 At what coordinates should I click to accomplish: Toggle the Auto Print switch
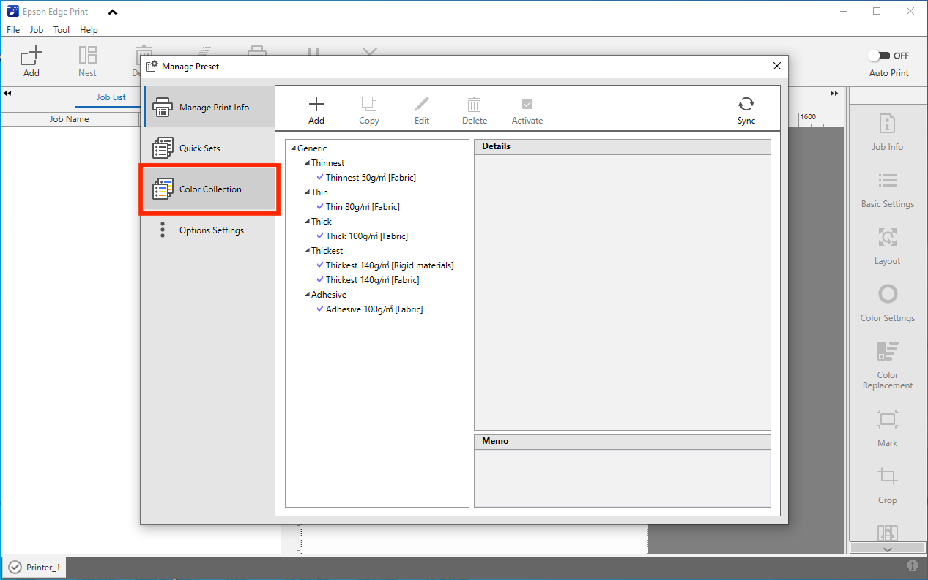[x=879, y=56]
